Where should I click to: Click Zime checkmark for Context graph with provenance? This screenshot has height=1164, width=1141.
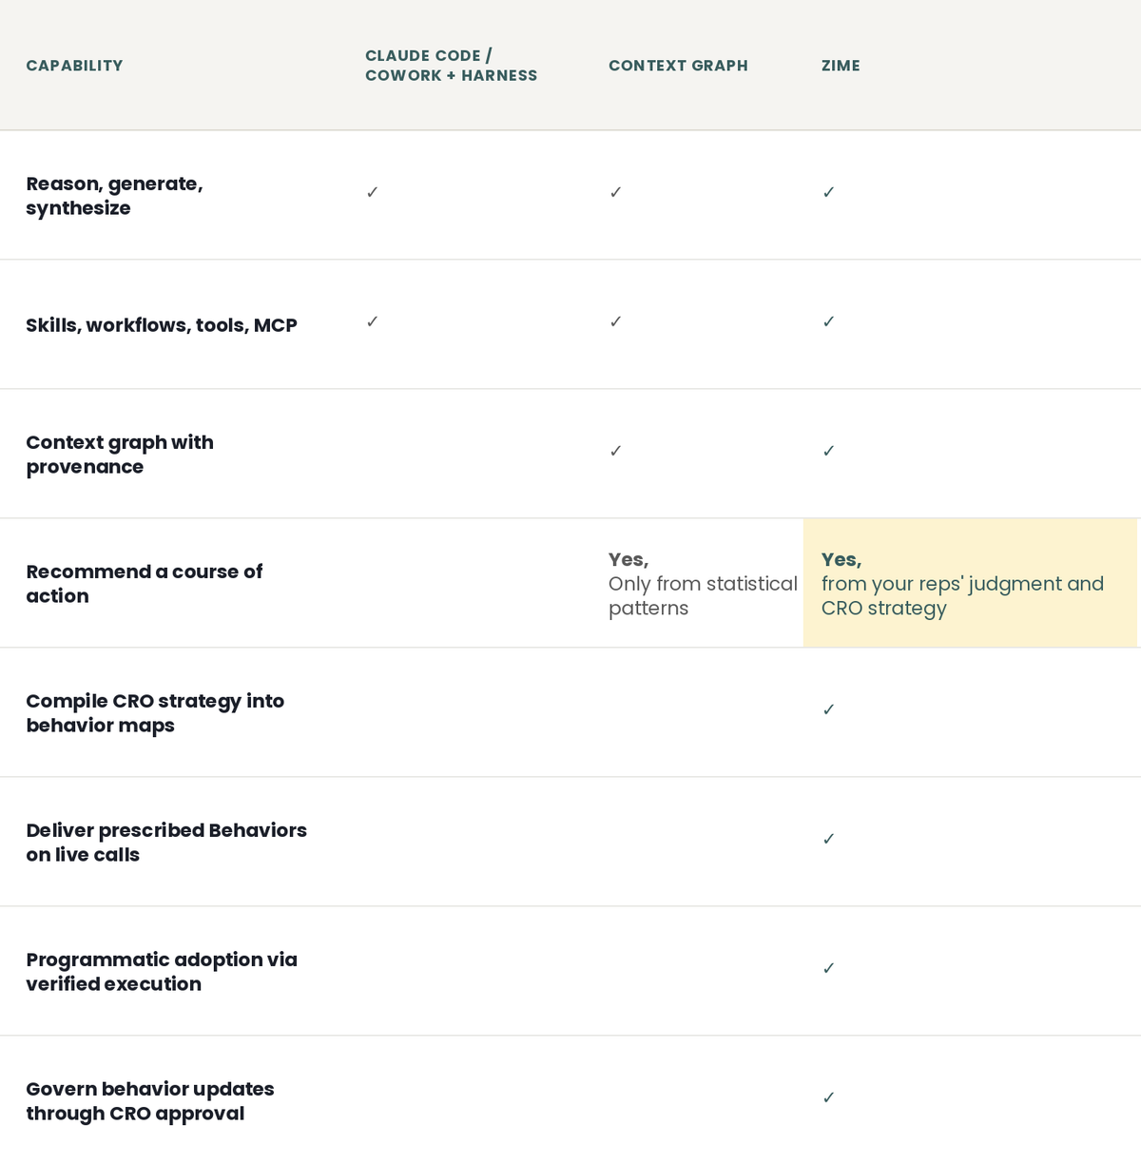coord(828,451)
